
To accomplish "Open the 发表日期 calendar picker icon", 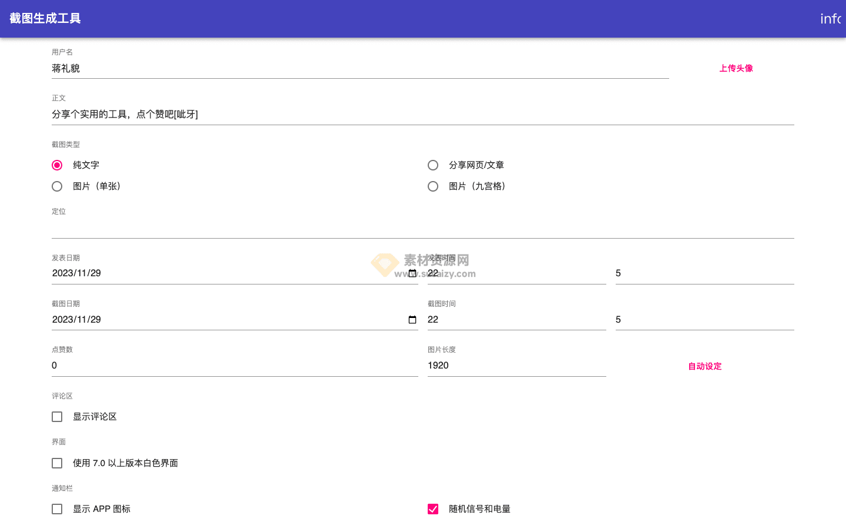I will tap(412, 273).
